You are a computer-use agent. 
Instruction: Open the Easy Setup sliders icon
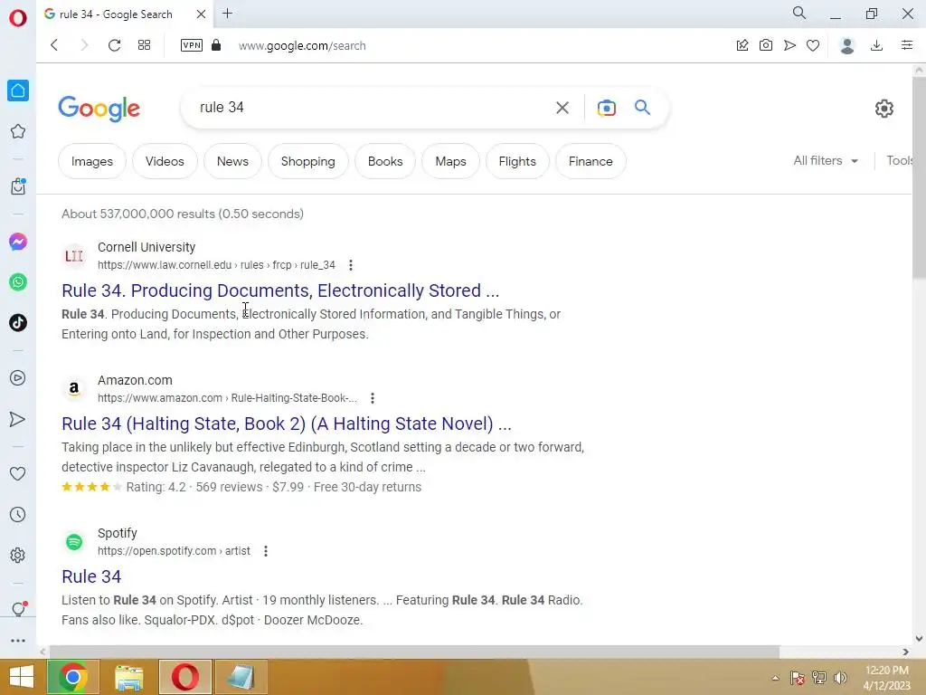tap(907, 45)
